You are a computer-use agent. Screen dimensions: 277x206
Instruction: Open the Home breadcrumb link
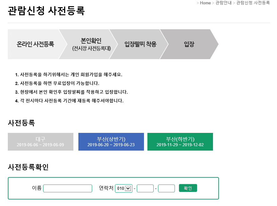tap(205, 3)
